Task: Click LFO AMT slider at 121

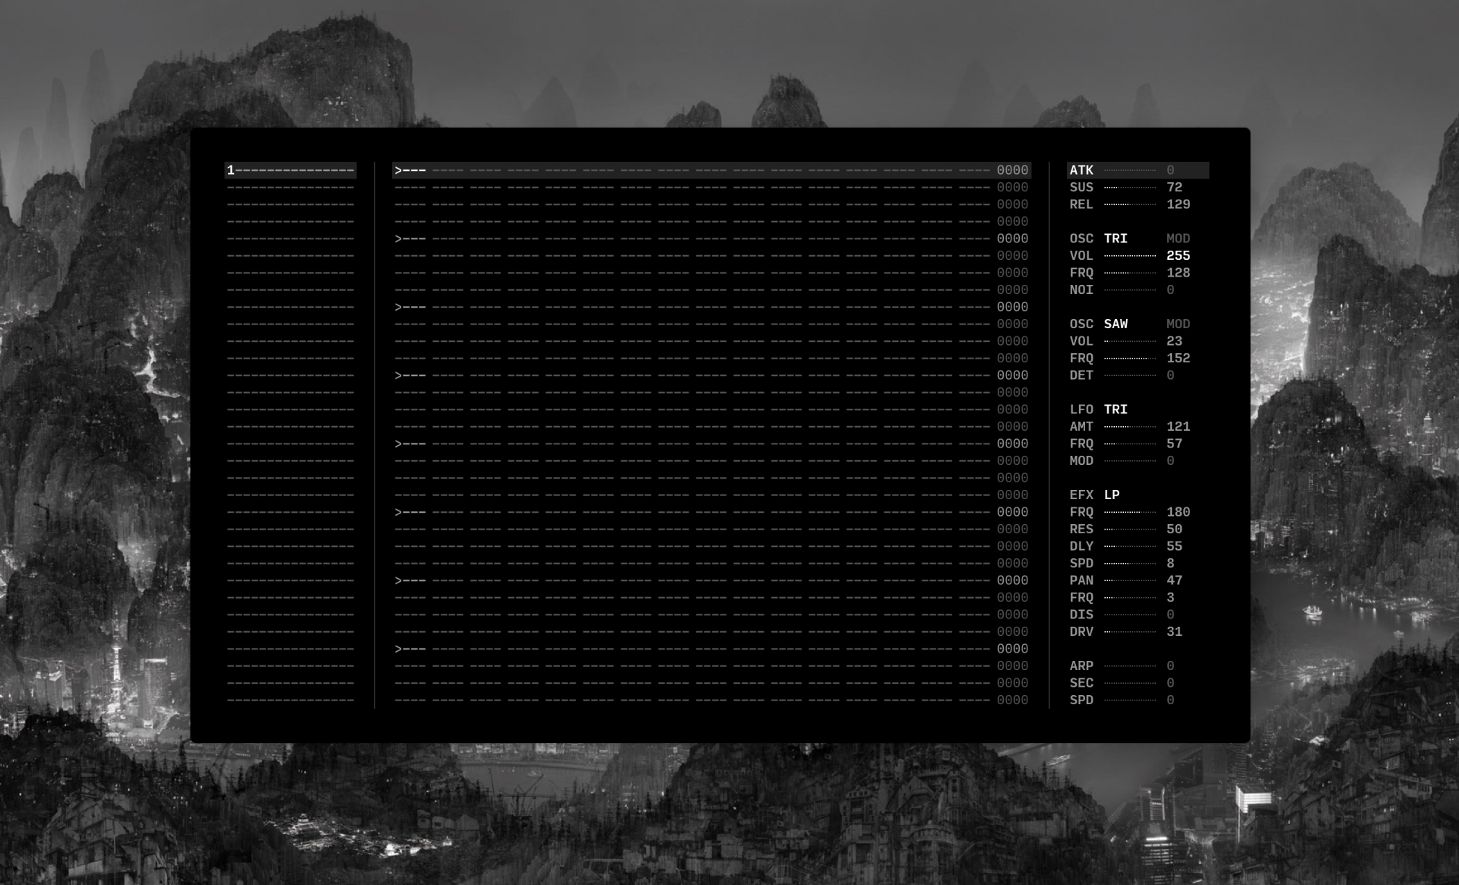Action: coord(1130,427)
